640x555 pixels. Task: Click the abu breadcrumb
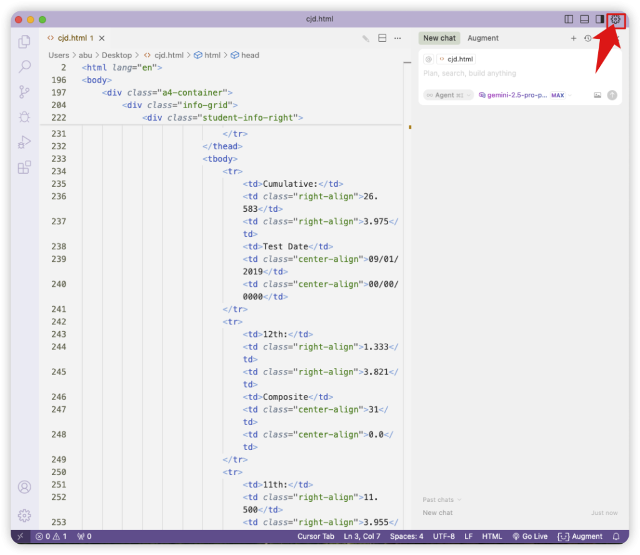click(85, 55)
